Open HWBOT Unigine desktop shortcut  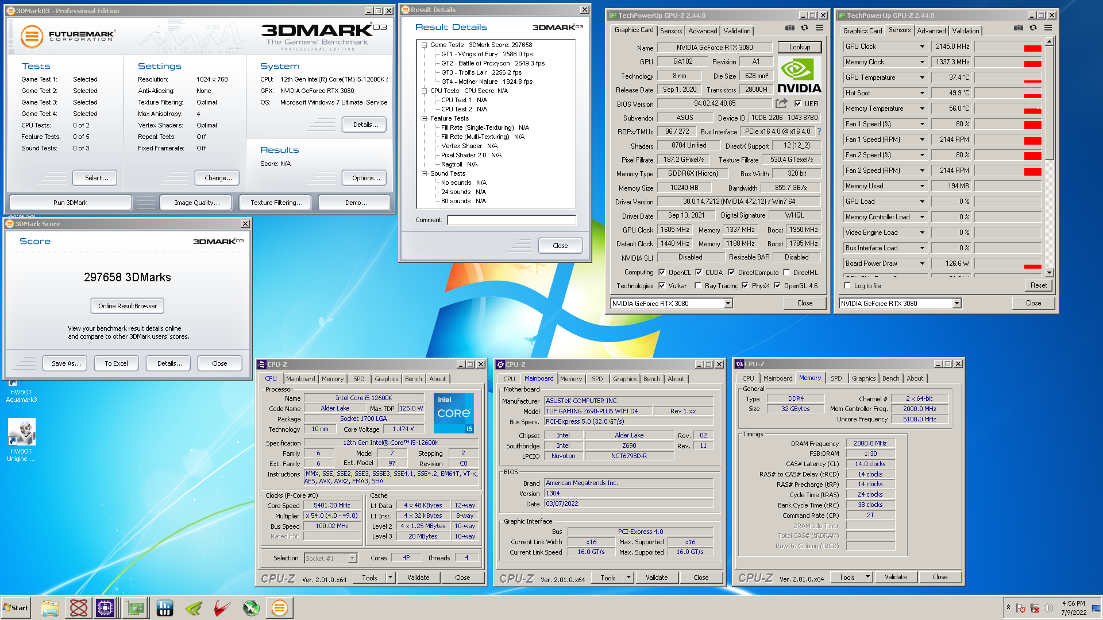click(22, 440)
